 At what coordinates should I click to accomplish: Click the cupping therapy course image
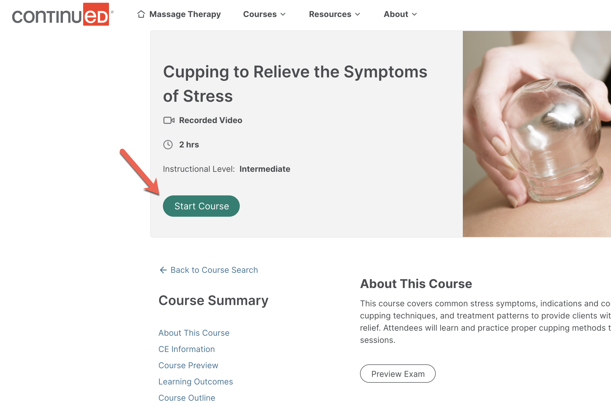[536, 134]
